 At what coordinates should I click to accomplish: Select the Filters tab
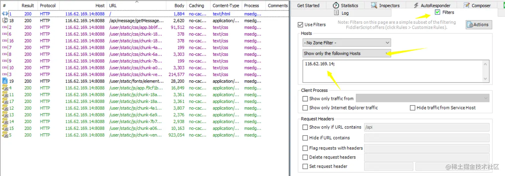[445, 12]
